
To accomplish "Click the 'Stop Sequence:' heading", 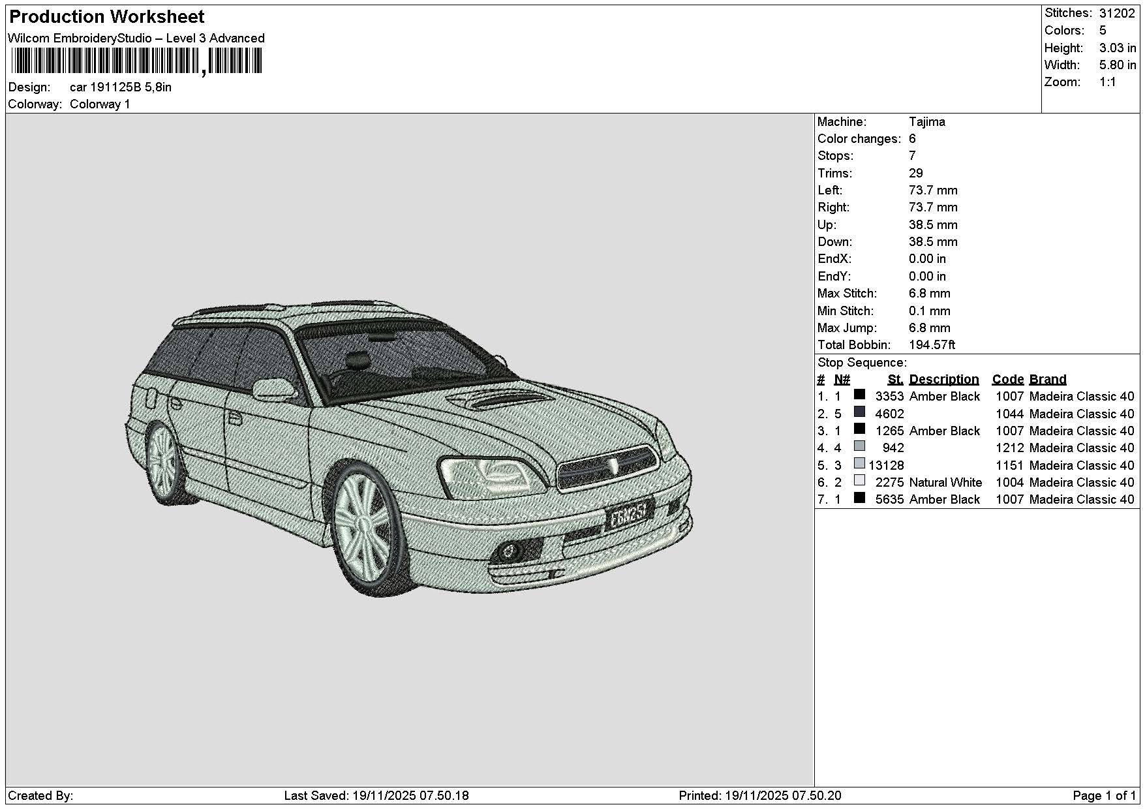I will [862, 363].
